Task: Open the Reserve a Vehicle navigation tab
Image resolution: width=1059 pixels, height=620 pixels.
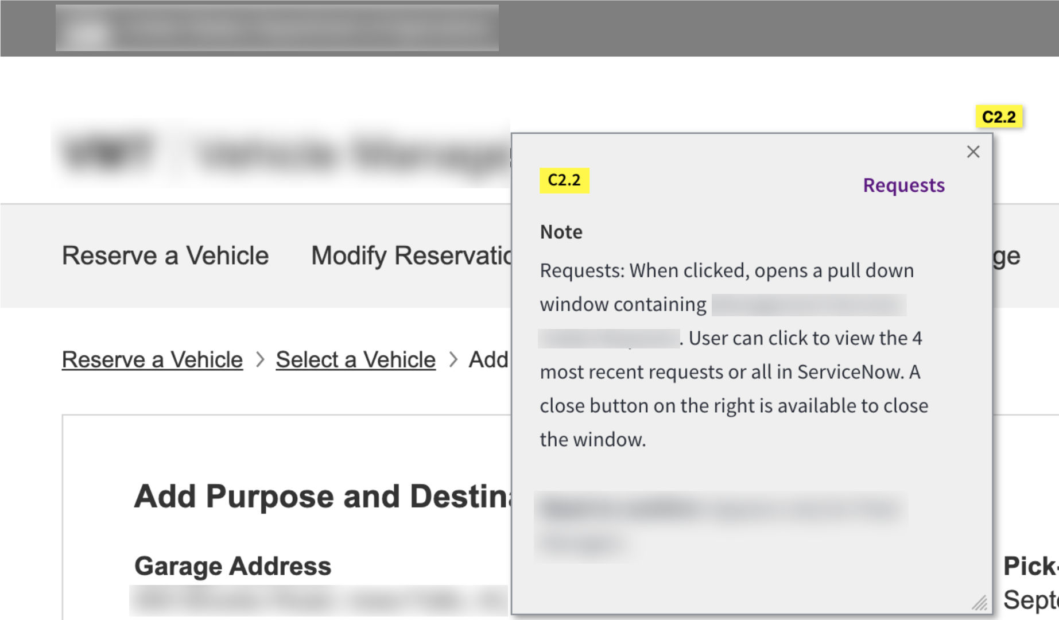Action: pos(165,255)
